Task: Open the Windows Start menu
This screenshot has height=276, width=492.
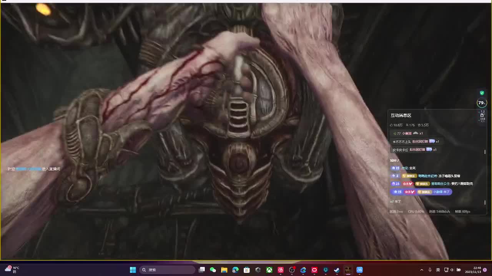Action: coord(133,270)
